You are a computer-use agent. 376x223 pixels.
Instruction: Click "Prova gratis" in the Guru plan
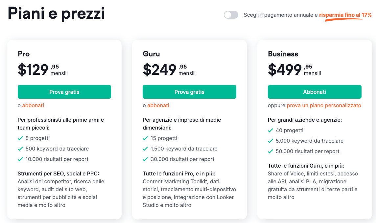189,92
